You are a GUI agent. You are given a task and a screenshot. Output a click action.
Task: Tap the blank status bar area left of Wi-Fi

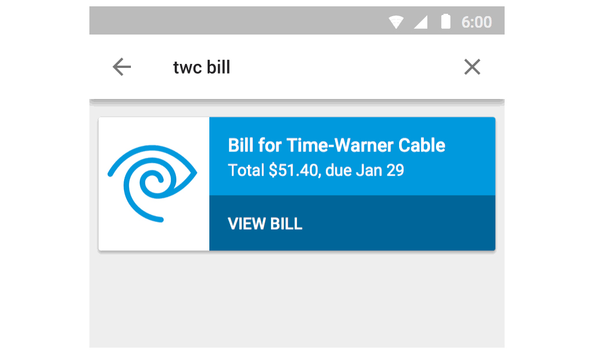coord(231,22)
